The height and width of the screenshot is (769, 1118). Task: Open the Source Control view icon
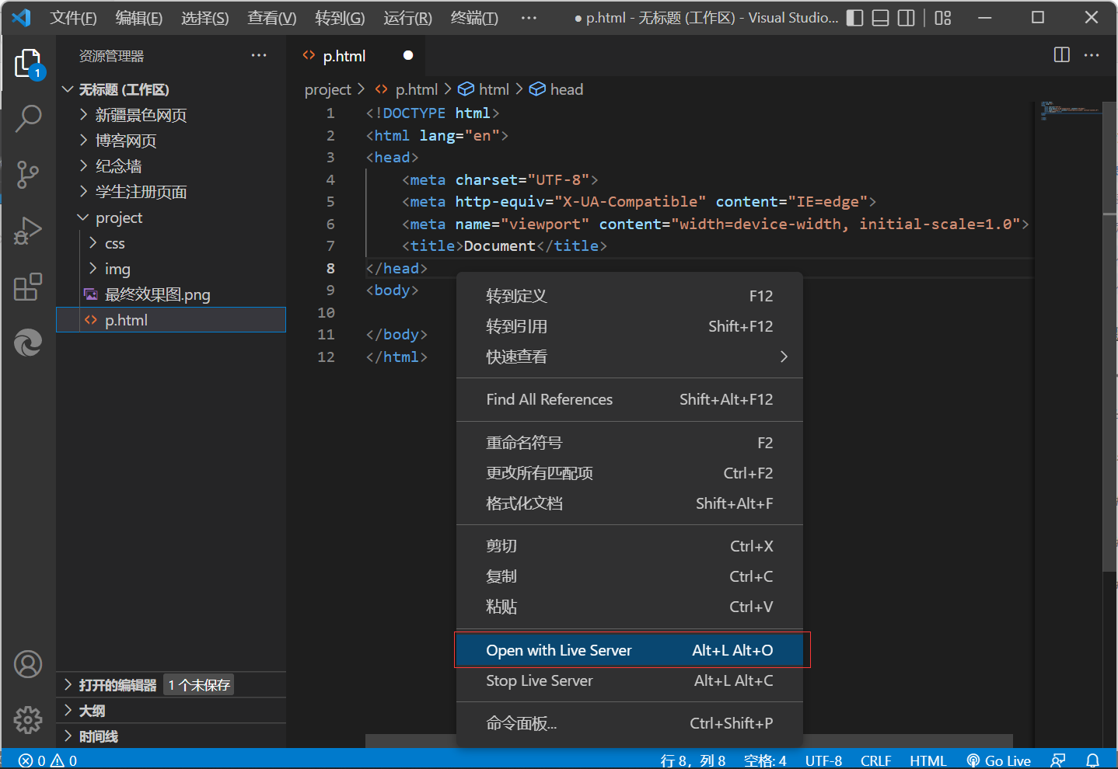[x=29, y=174]
